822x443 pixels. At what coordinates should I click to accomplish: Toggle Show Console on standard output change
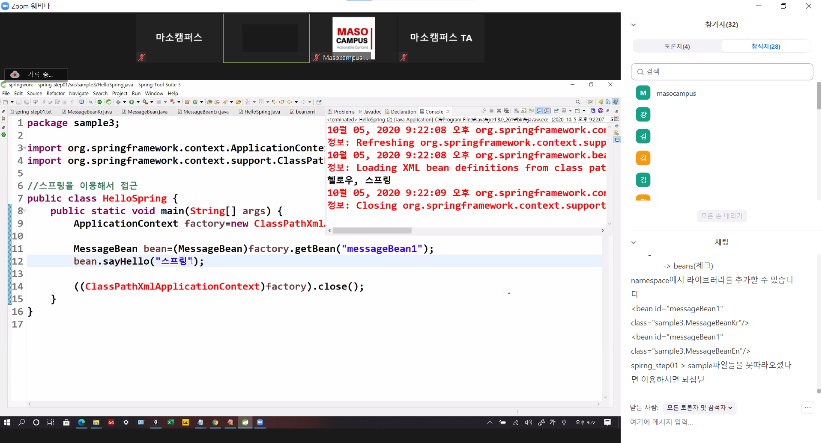539,111
